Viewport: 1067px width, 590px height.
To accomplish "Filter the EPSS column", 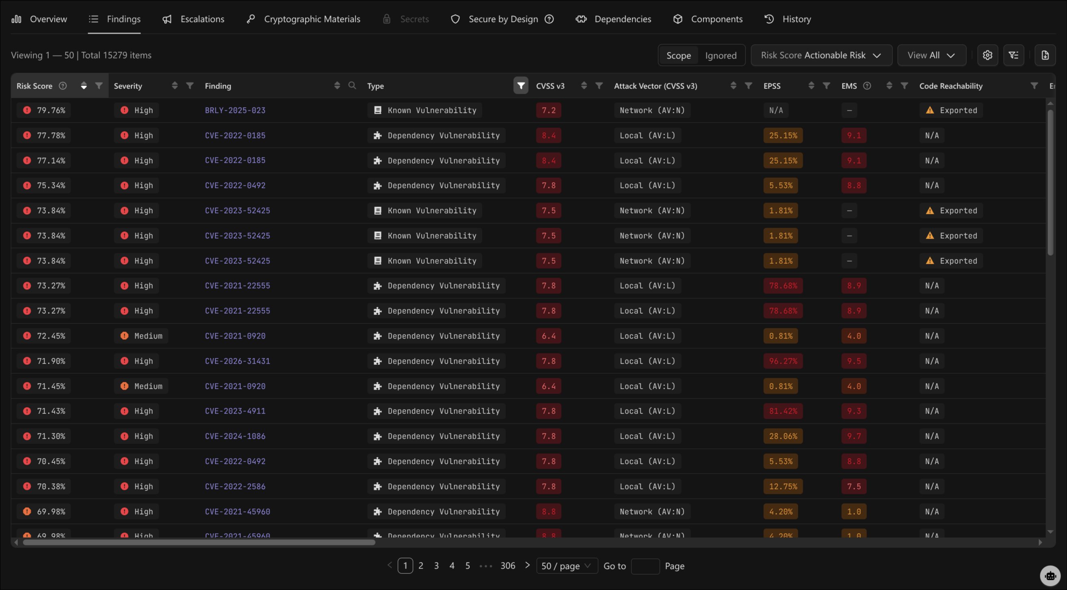I will (826, 86).
